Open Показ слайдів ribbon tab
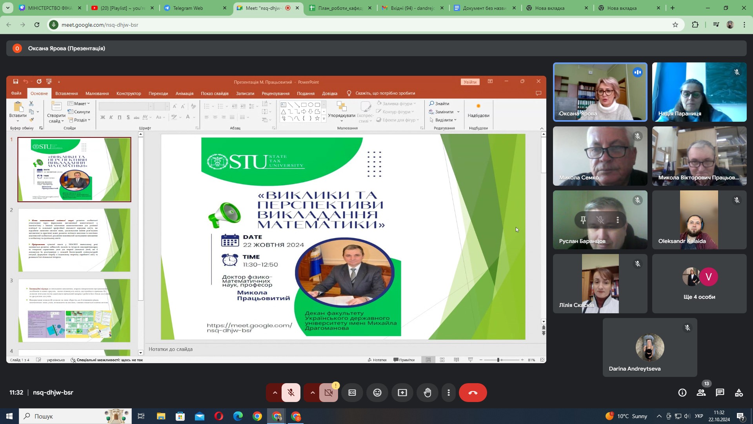The image size is (753, 424). tap(215, 93)
